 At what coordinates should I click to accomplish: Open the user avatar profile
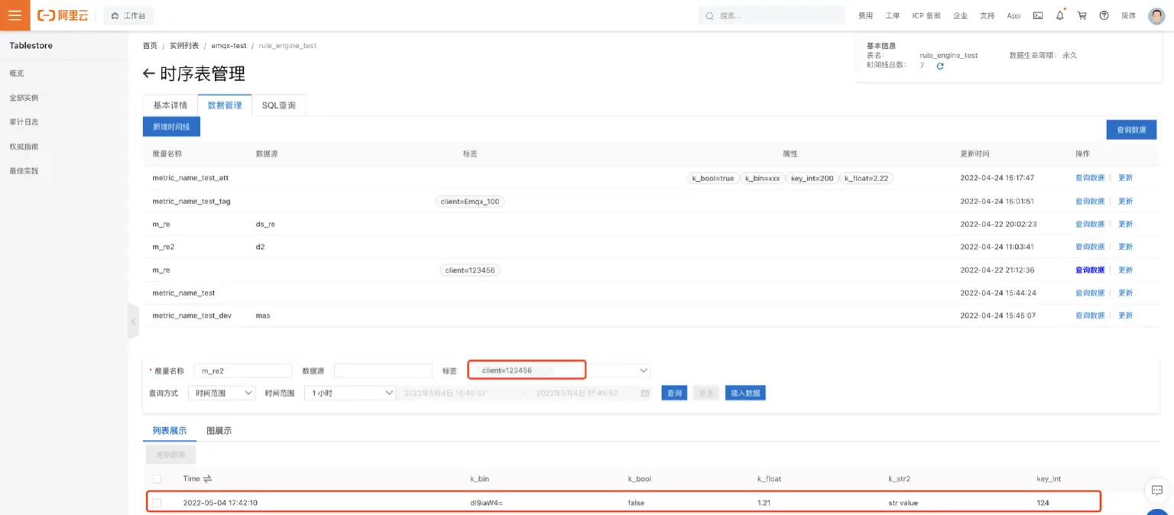tap(1156, 15)
